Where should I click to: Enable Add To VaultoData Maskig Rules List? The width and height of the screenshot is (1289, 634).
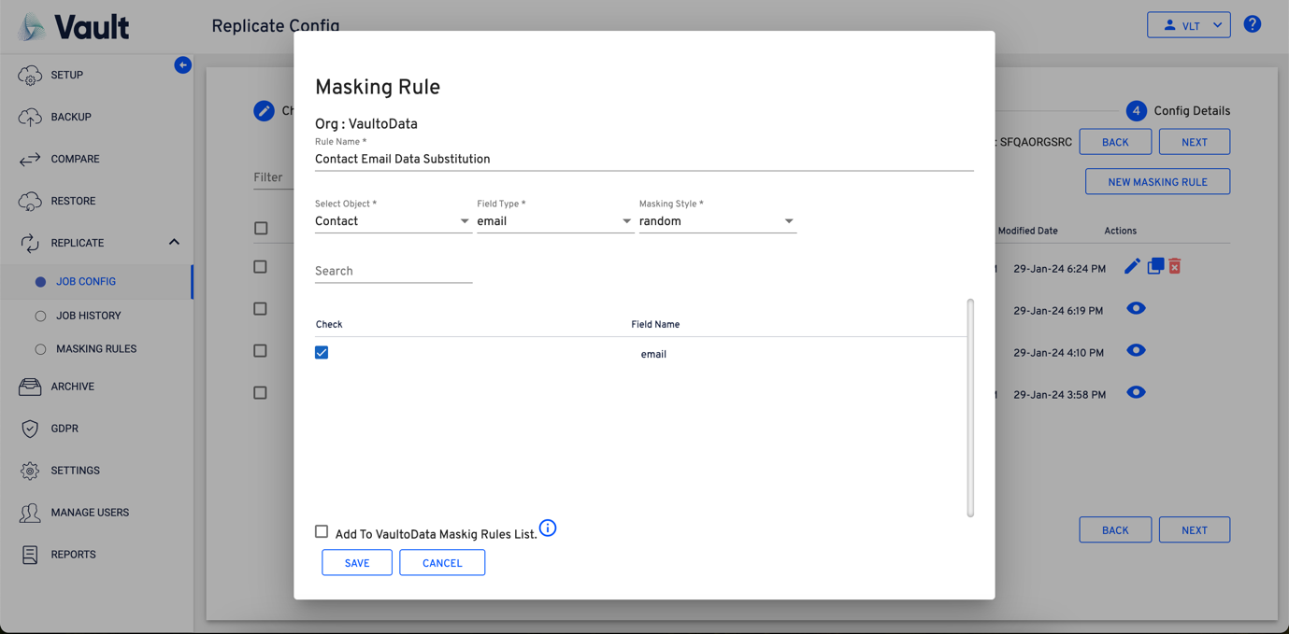point(322,531)
